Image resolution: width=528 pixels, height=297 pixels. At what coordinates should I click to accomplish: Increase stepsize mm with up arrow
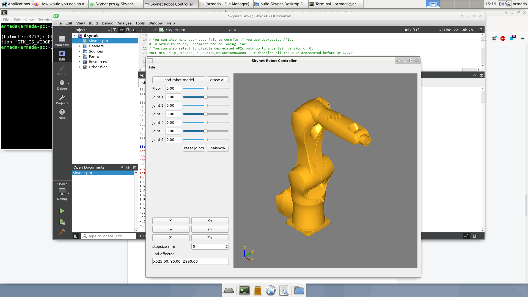pyautogui.click(x=227, y=245)
